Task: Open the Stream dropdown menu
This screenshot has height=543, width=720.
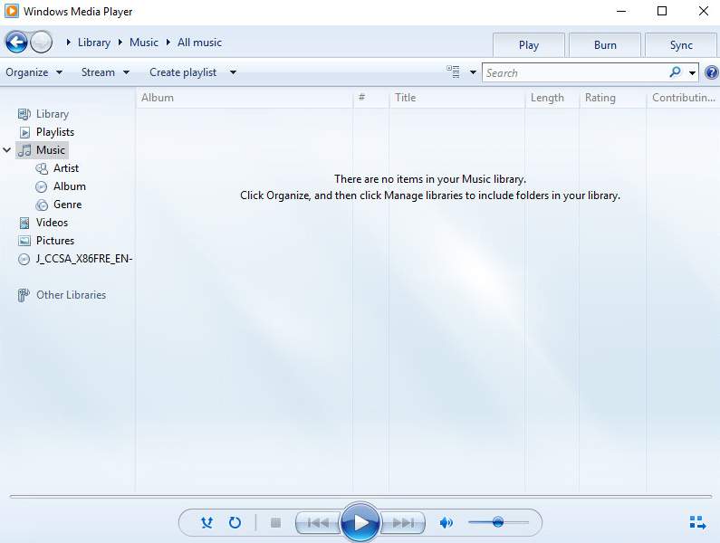Action: point(105,72)
